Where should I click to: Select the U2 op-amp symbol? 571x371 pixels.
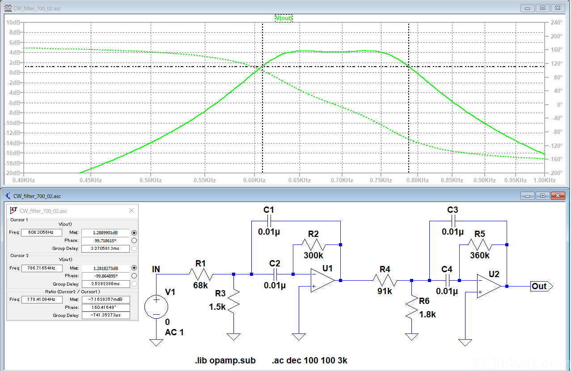click(x=489, y=286)
